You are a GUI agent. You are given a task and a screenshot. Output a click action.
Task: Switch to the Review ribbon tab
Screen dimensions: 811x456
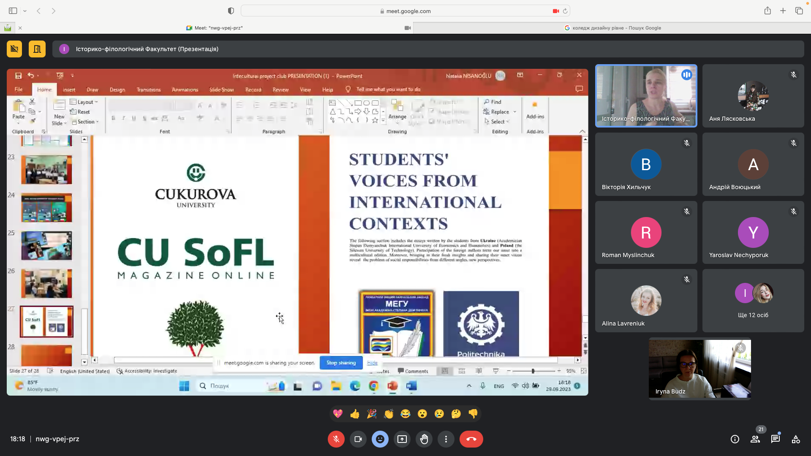tap(280, 90)
